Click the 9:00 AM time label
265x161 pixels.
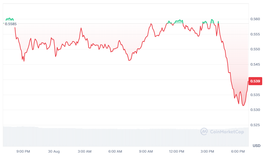tap(146, 151)
